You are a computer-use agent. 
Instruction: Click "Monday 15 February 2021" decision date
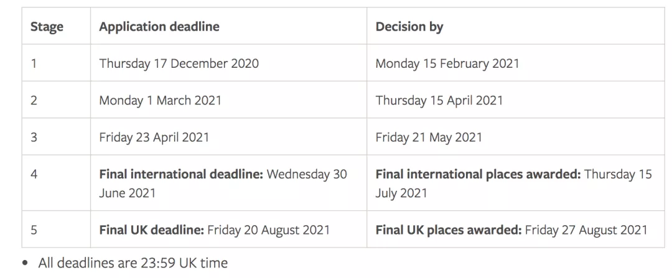pyautogui.click(x=447, y=63)
